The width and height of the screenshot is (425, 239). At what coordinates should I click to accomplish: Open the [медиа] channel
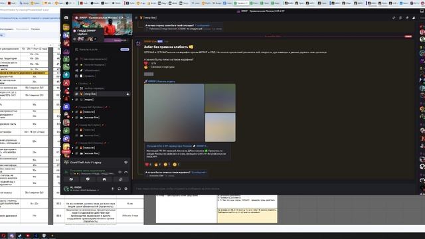(102, 100)
